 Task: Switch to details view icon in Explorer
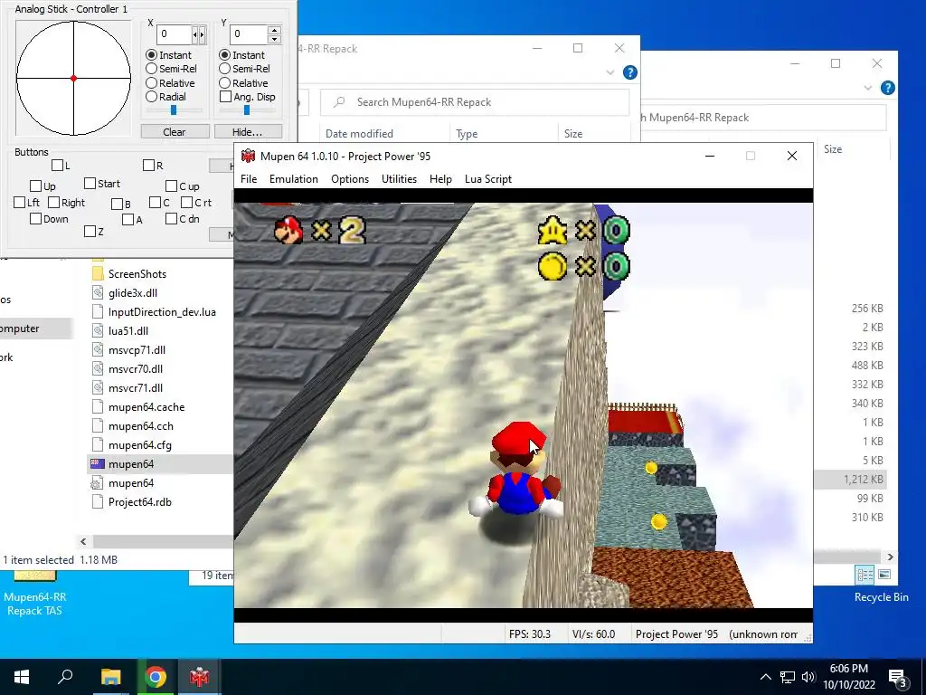865,575
